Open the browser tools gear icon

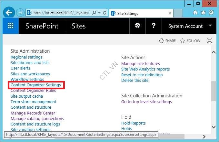[211, 13]
